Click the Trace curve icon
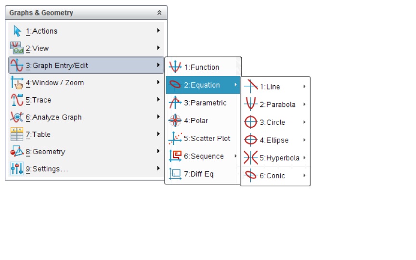This screenshot has height=260, width=416. click(x=17, y=100)
